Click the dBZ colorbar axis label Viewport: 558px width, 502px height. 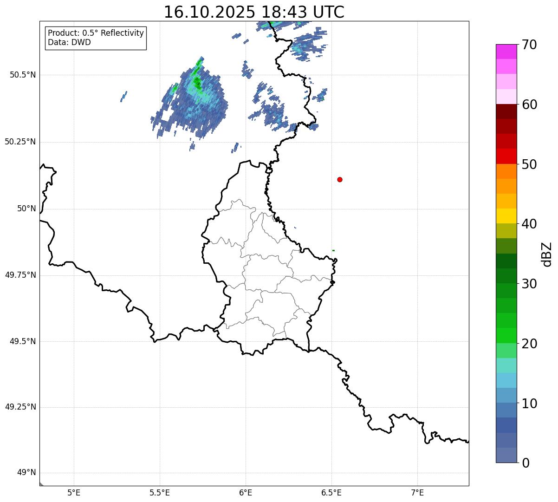point(547,254)
